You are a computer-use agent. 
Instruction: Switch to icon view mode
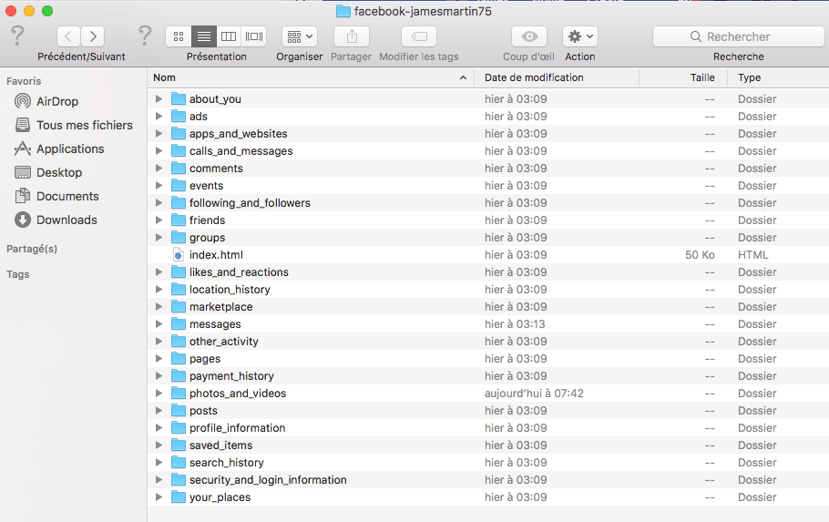[x=179, y=36]
